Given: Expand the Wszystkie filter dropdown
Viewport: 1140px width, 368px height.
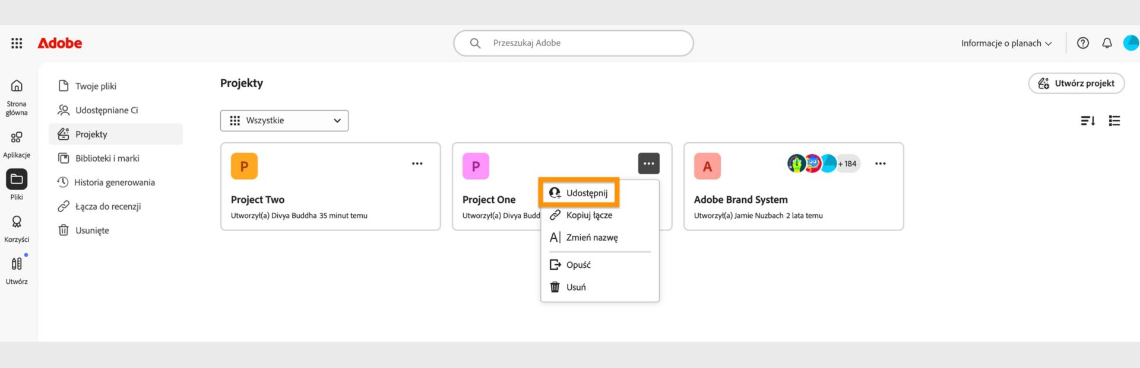Looking at the screenshot, I should click(x=284, y=120).
